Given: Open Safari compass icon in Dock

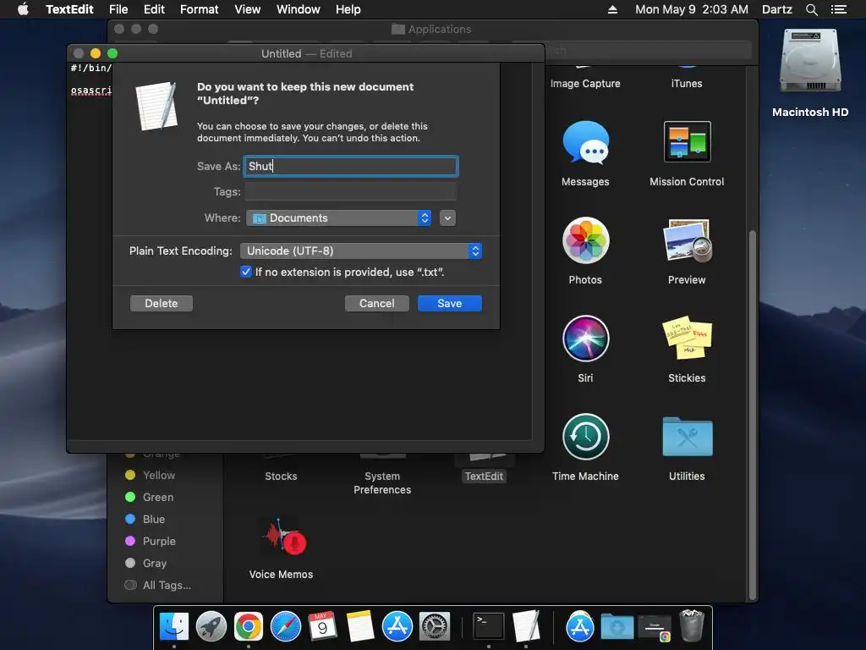Looking at the screenshot, I should click(x=286, y=626).
